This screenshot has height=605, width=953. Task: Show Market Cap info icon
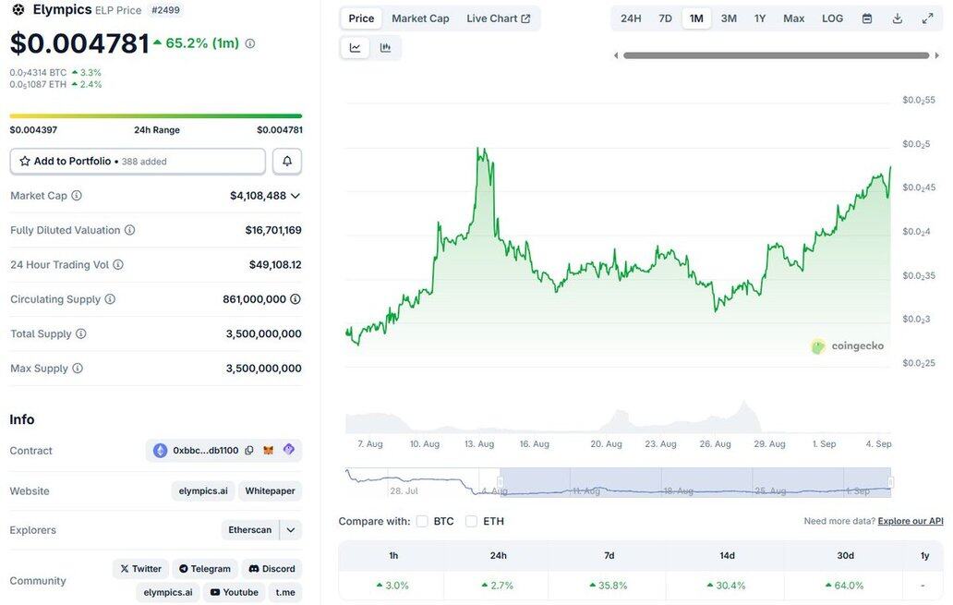coord(77,196)
